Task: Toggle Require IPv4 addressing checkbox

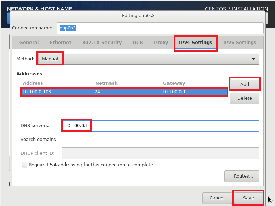Action: click(25, 165)
